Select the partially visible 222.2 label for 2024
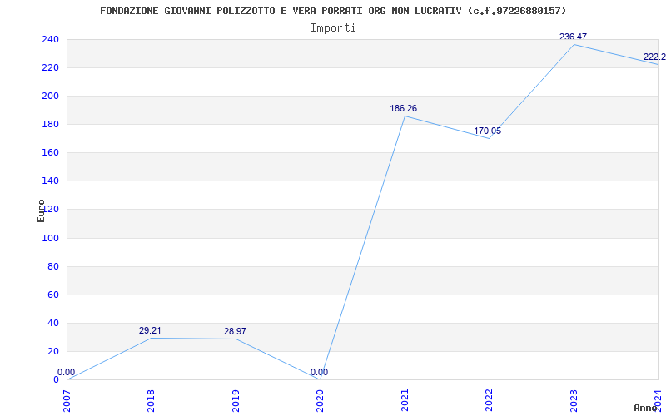The image size is (666, 416). (x=654, y=57)
